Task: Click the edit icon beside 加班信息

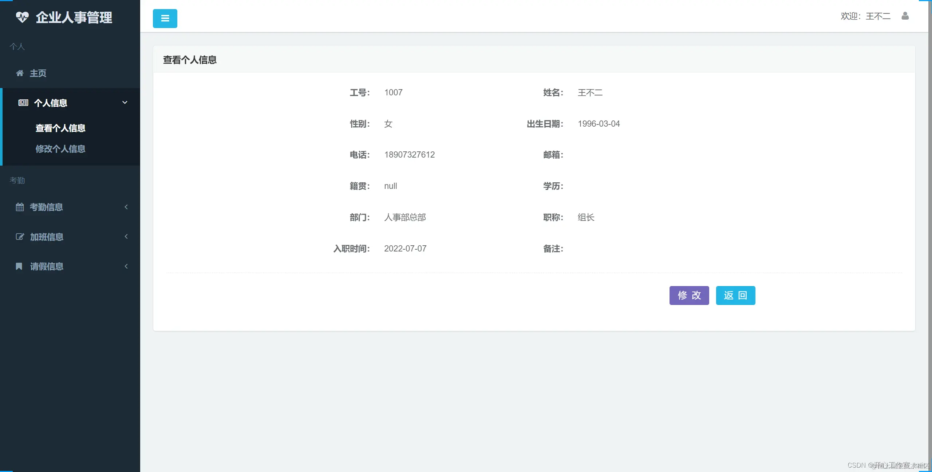Action: pos(20,237)
